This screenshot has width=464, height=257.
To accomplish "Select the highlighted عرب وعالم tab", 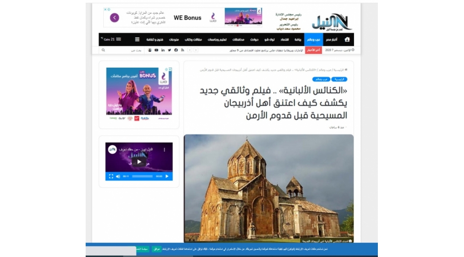I will (313, 40).
